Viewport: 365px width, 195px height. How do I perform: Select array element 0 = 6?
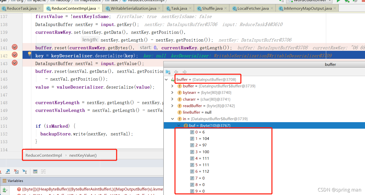[x=264, y=132]
